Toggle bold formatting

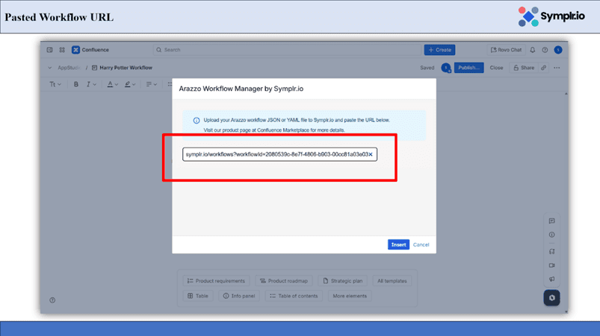point(75,84)
